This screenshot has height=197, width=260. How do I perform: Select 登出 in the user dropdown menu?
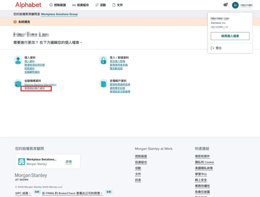(216, 48)
